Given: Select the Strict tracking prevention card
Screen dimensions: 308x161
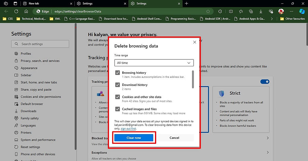Looking at the screenshot, I should 241,109.
